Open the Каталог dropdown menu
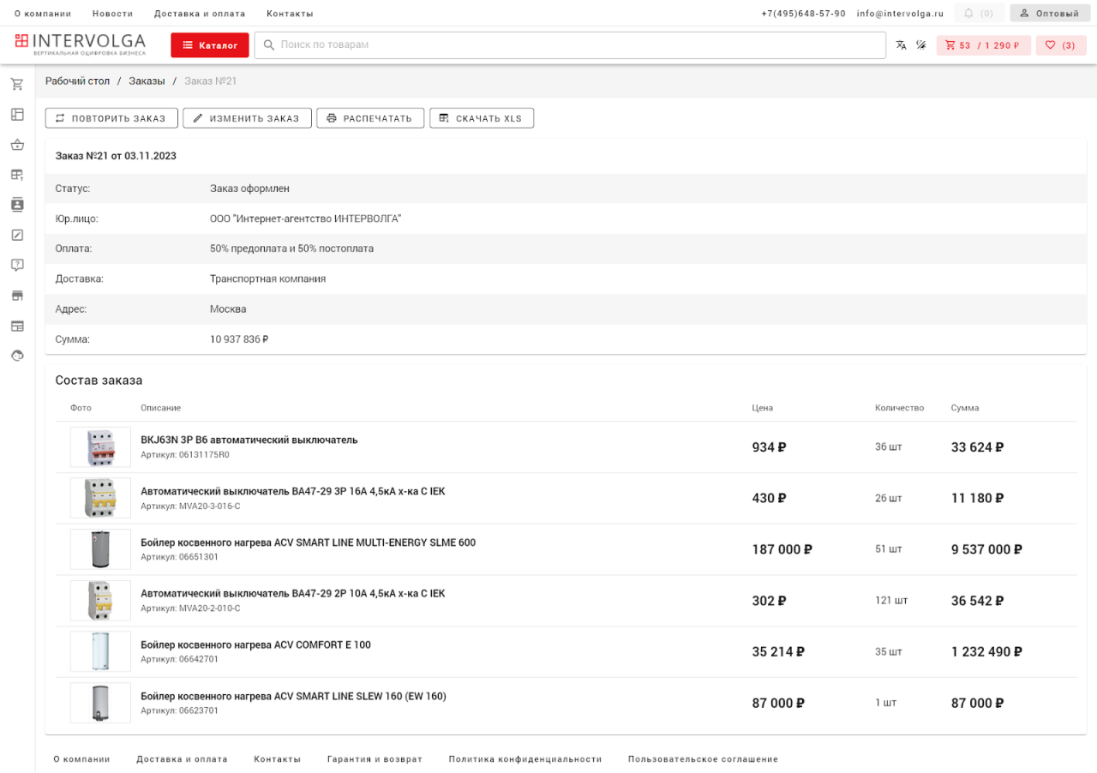Viewport: 1097px width, 773px height. [x=210, y=45]
